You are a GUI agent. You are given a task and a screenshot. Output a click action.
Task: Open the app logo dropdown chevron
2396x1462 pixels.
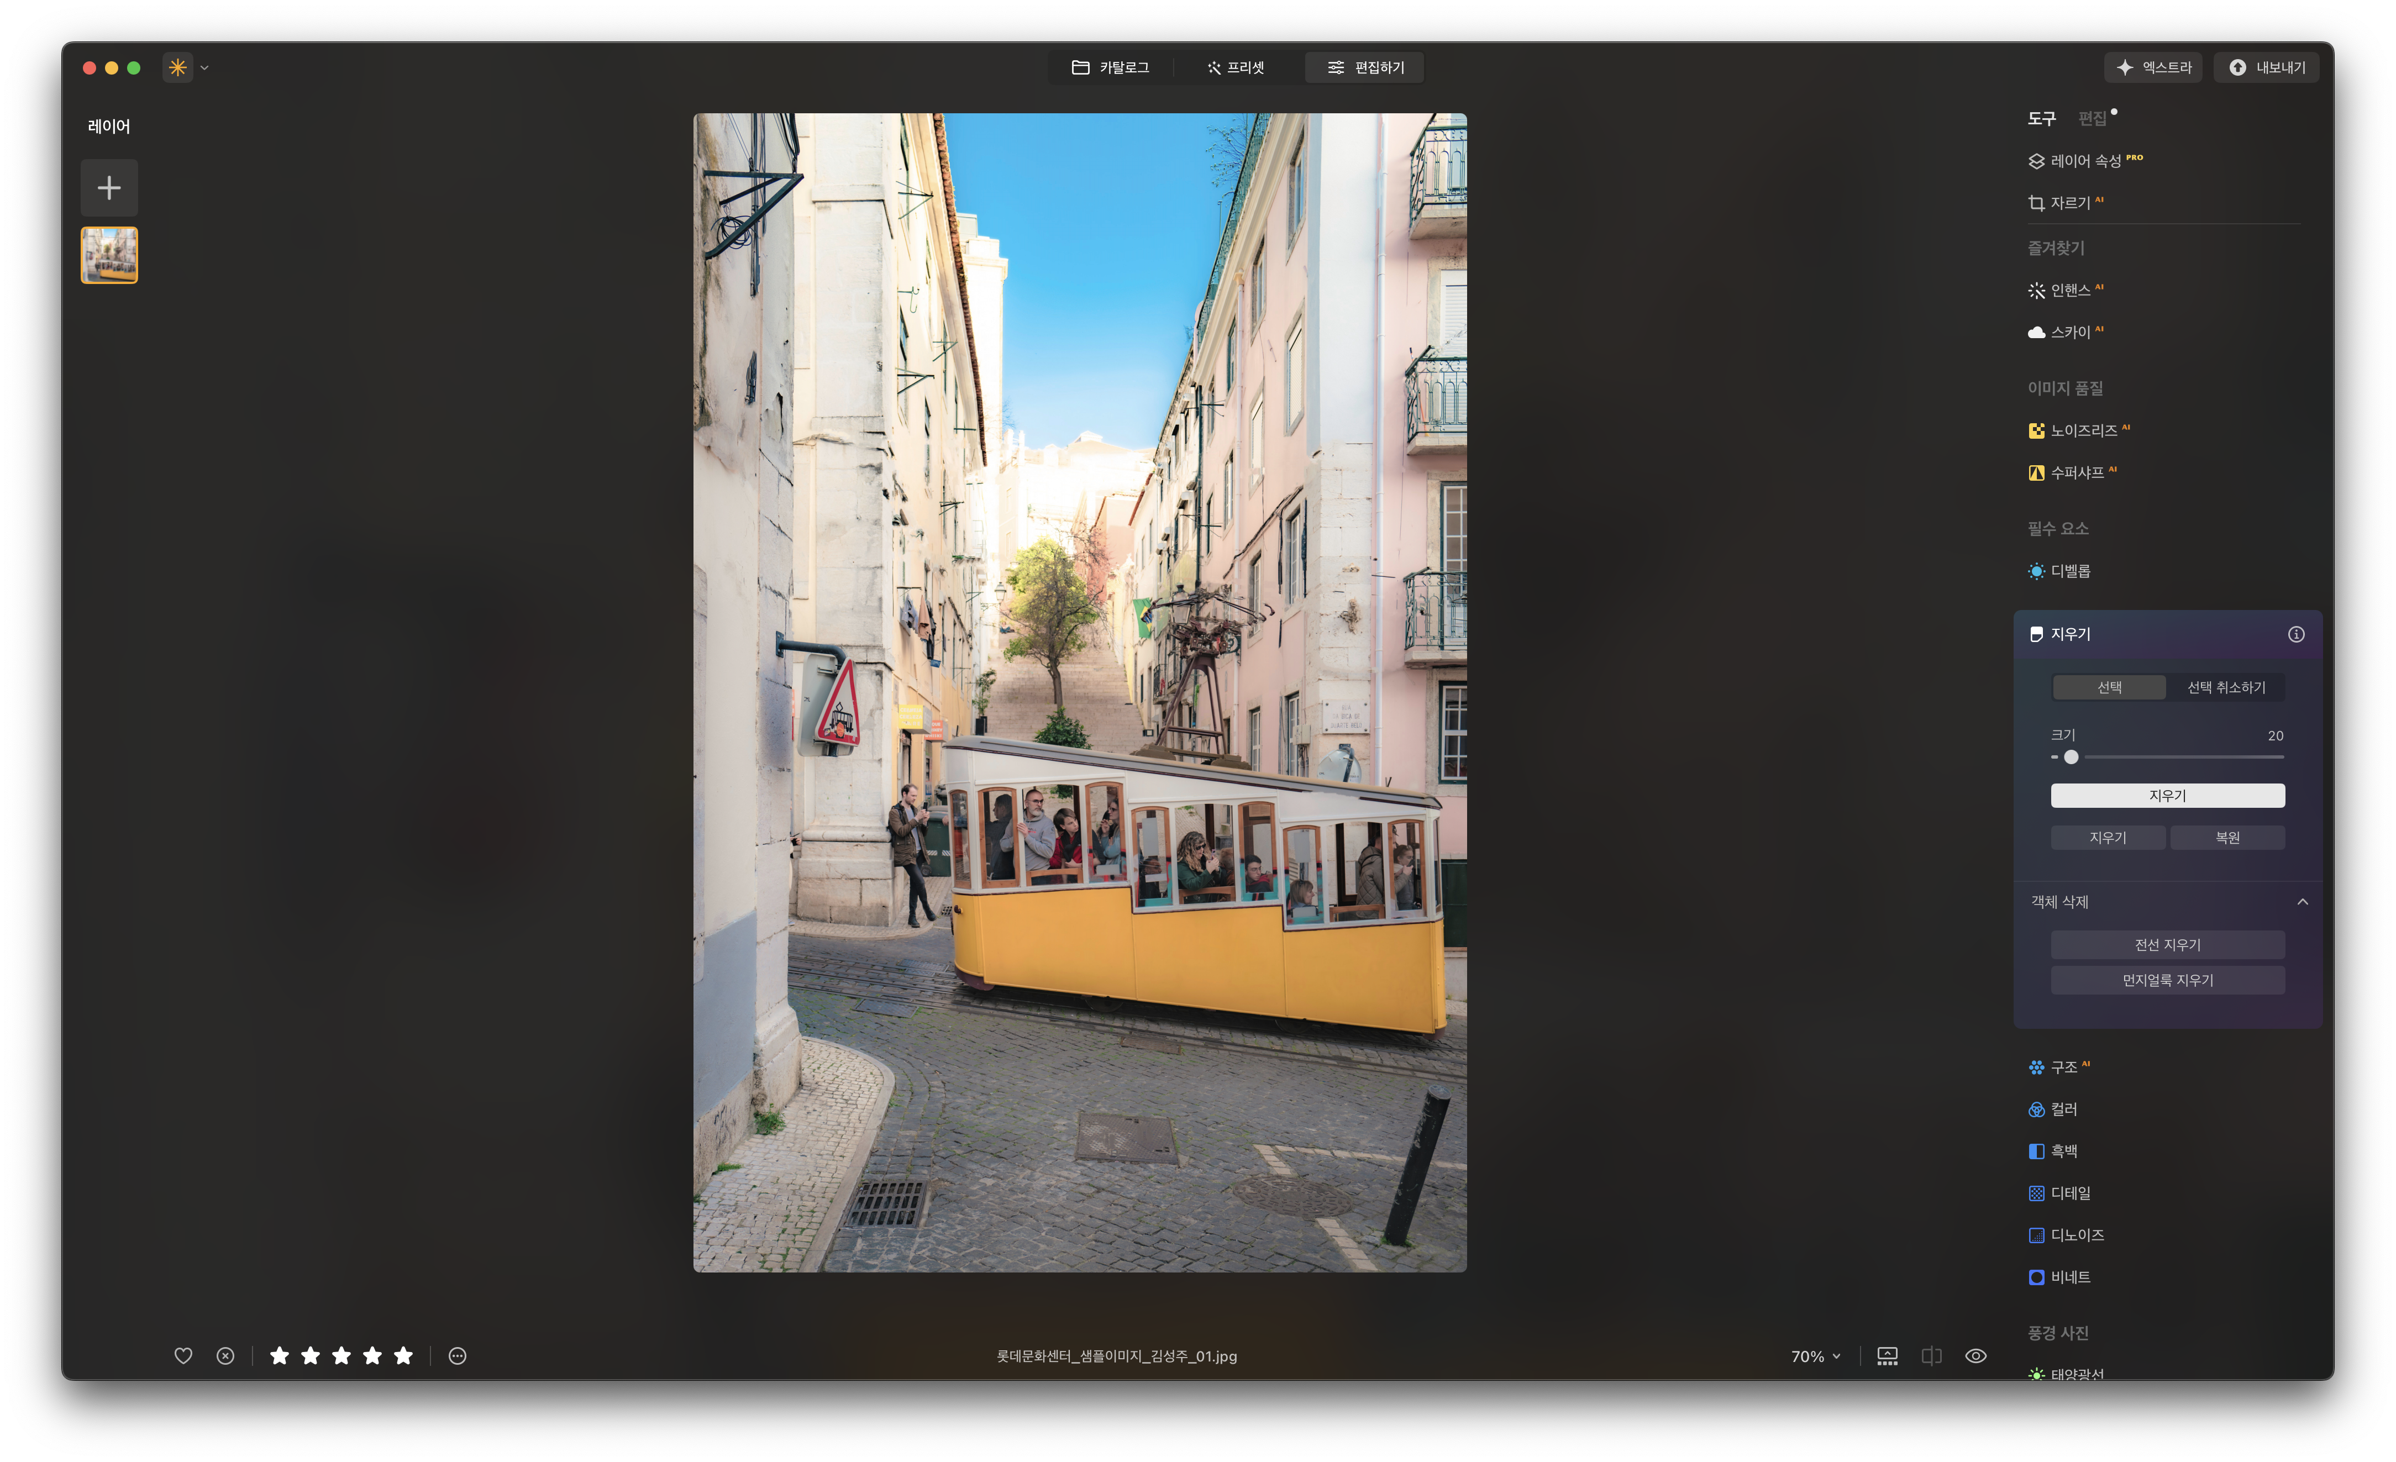coord(204,68)
